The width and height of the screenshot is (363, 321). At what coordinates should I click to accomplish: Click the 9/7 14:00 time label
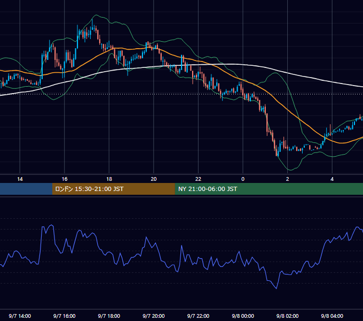point(20,316)
